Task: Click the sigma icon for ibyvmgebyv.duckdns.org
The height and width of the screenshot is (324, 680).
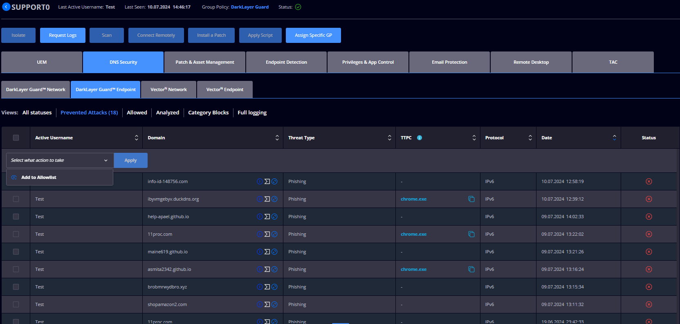Action: pos(267,199)
